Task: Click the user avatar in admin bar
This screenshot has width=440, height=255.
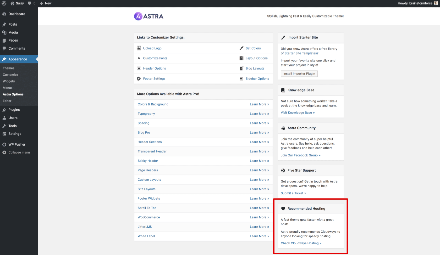Action: (x=436, y=3)
